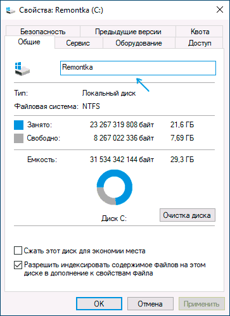Click the Применить button
The height and width of the screenshot is (316, 230).
tap(201, 304)
